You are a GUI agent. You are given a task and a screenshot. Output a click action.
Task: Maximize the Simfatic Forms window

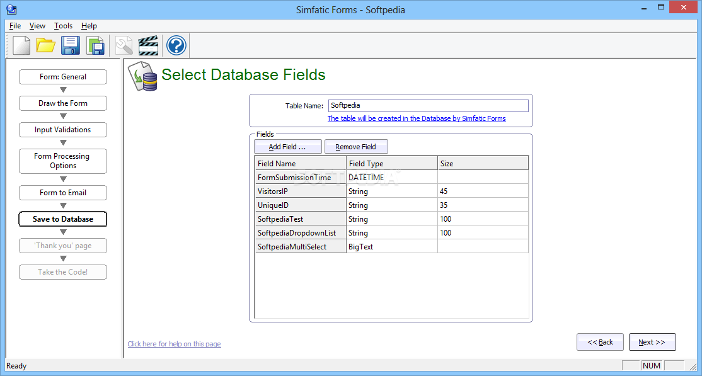(661, 8)
